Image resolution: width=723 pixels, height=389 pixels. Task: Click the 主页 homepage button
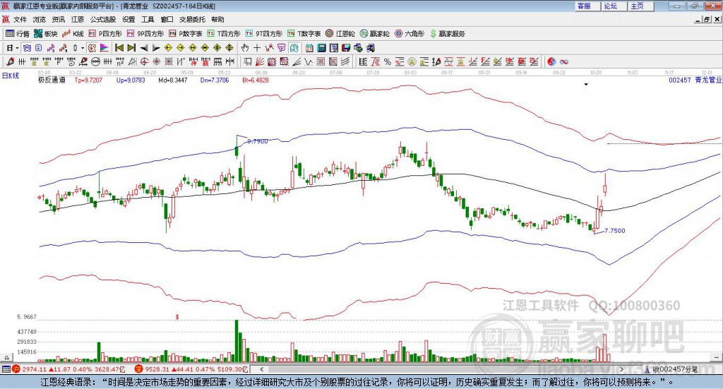point(641,6)
